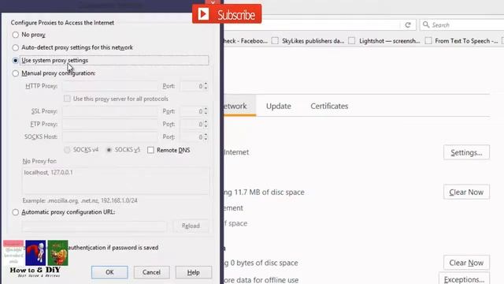This screenshot has height=284, width=504.
Task: Enable Manual proxy configuration radio button
Action: tap(16, 73)
